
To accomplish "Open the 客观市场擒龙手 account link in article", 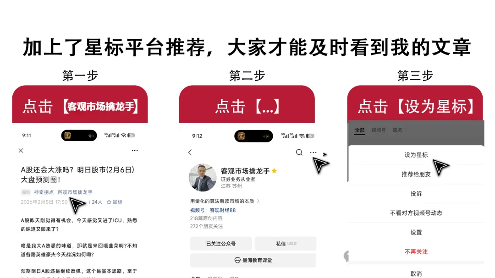I will 75,192.
